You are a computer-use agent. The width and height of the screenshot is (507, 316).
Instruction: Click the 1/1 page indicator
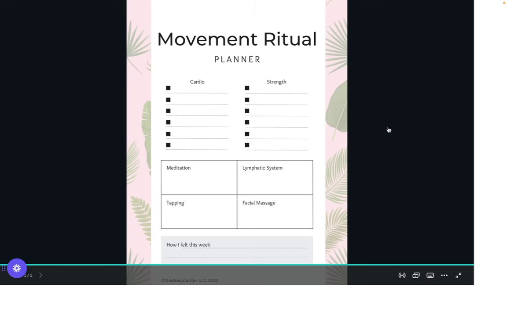tap(28, 275)
